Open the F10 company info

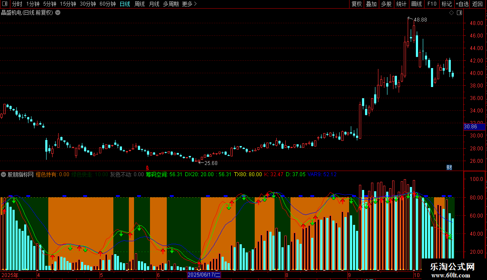[x=432, y=4]
